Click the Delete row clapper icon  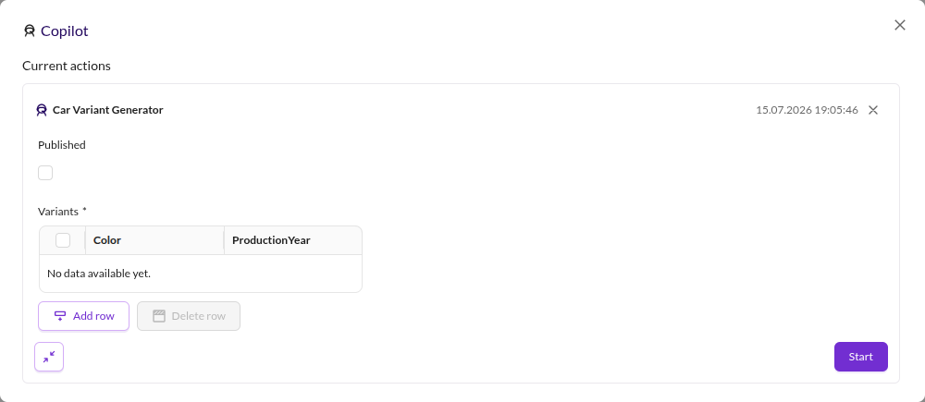pyautogui.click(x=159, y=316)
